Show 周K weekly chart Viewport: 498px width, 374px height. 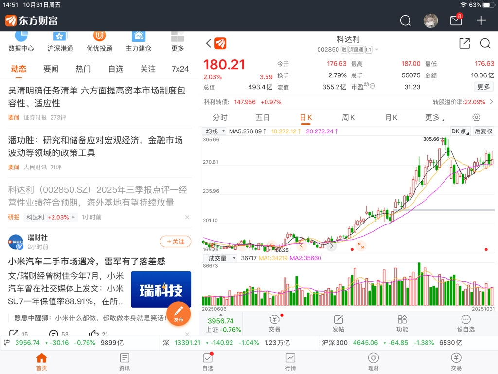click(x=348, y=118)
